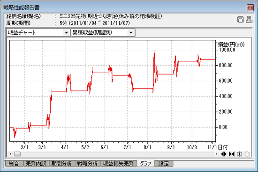Click the 10/3 date label
The image size is (258, 174).
(x=192, y=147)
